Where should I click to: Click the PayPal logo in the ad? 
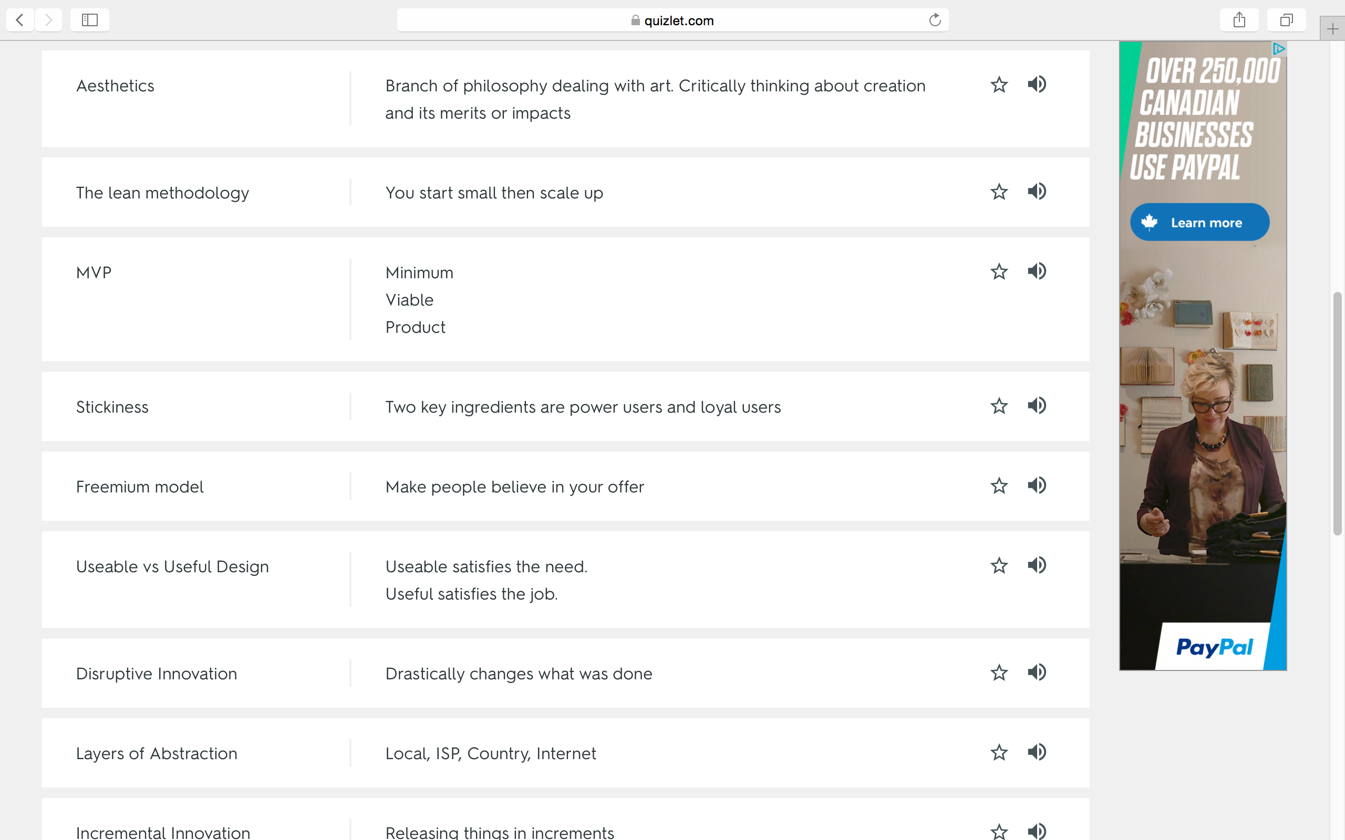point(1214,647)
